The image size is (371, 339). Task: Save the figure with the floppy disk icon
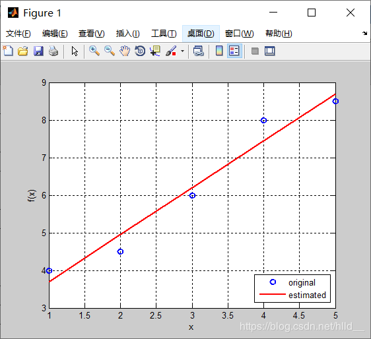(x=38, y=51)
